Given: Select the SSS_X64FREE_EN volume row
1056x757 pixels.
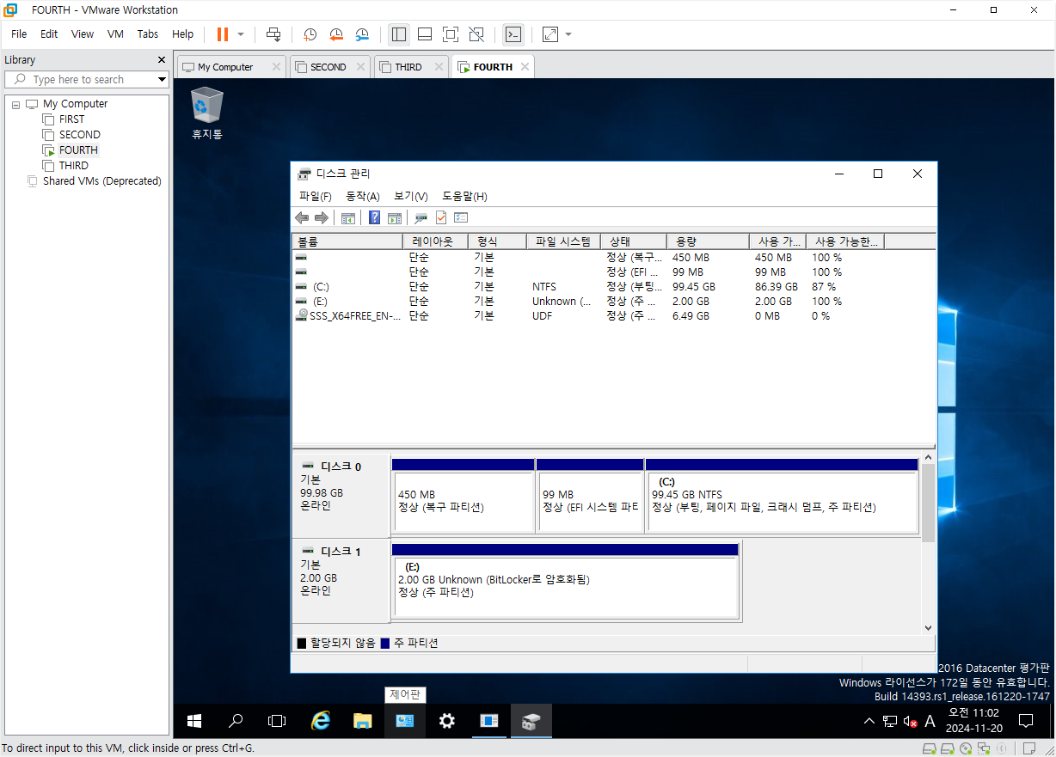Looking at the screenshot, I should [614, 316].
